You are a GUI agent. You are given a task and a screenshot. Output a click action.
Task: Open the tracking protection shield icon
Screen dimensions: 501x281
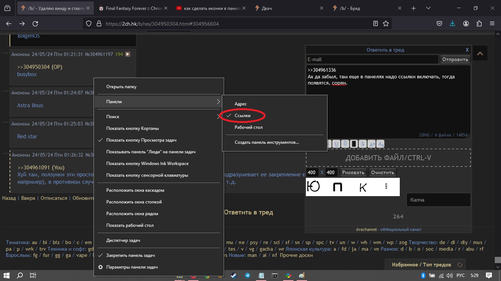(x=88, y=23)
